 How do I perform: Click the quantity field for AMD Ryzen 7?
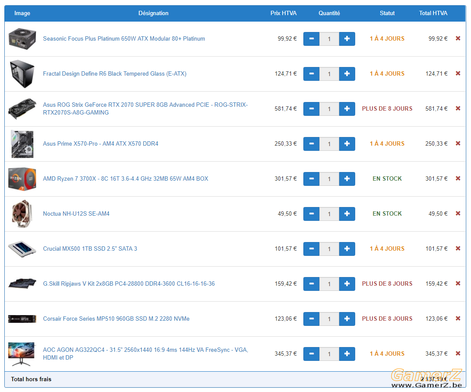point(329,179)
